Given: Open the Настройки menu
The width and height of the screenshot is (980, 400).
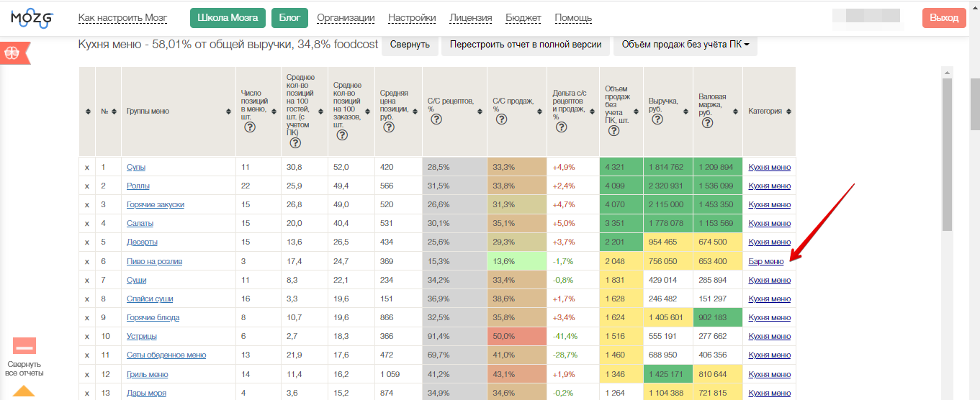Looking at the screenshot, I should pos(412,18).
